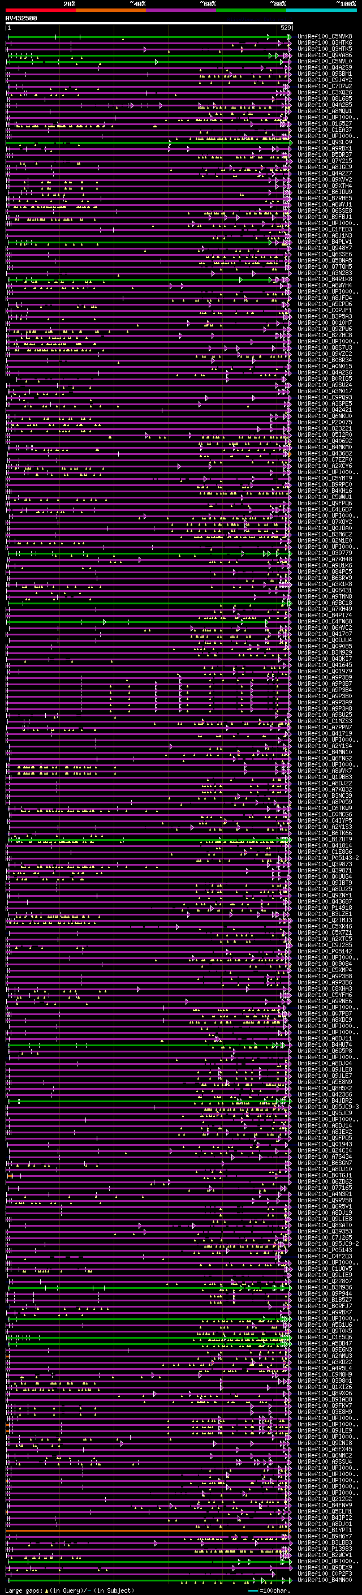Image resolution: width=362 pixels, height=1595 pixels.
Task: Select the UniRef100_B4PLV1 label
Action: (325, 242)
